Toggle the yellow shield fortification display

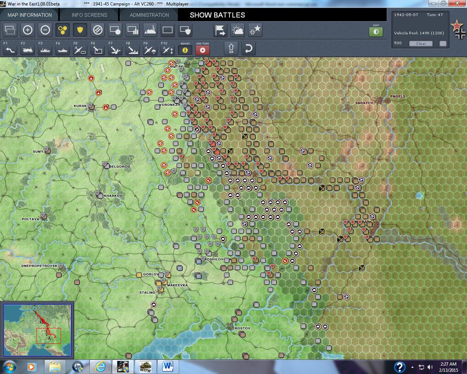pyautogui.click(x=80, y=30)
